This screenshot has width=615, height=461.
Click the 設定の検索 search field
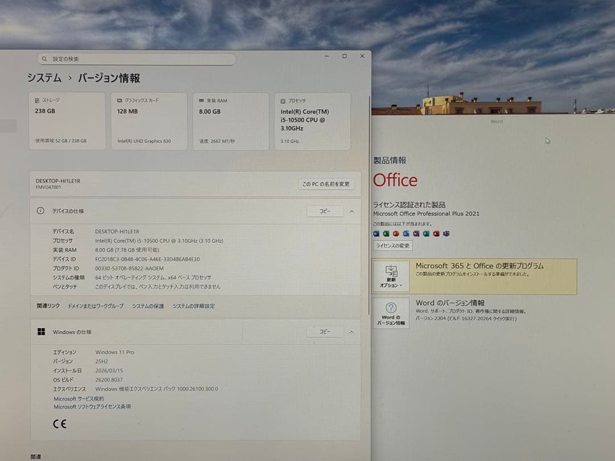[x=137, y=59]
